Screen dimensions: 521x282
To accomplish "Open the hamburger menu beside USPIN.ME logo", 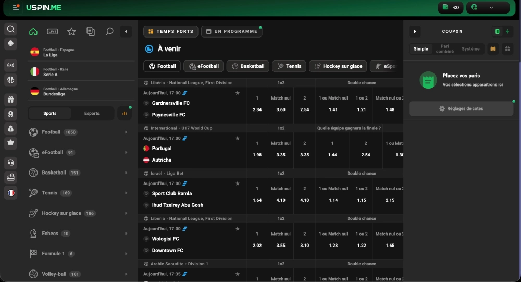I will pos(16,7).
